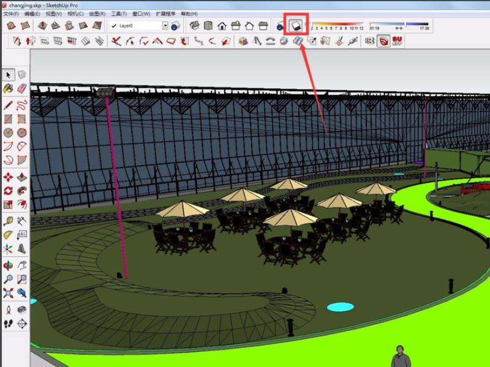Open Shadow Settings icon beside shadows toggle
490x367 pixels.
280,26
